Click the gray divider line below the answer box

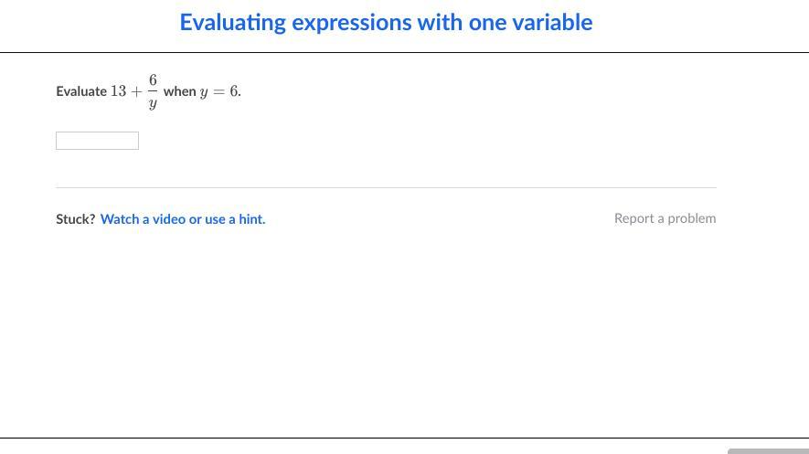[386, 187]
